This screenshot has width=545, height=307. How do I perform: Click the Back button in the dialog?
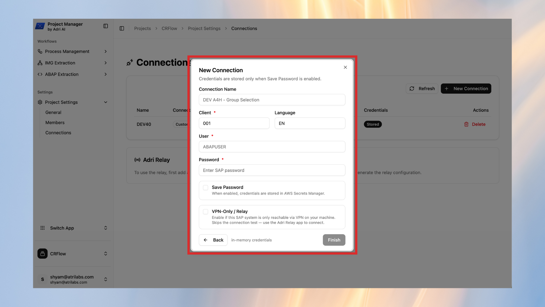[x=213, y=240]
